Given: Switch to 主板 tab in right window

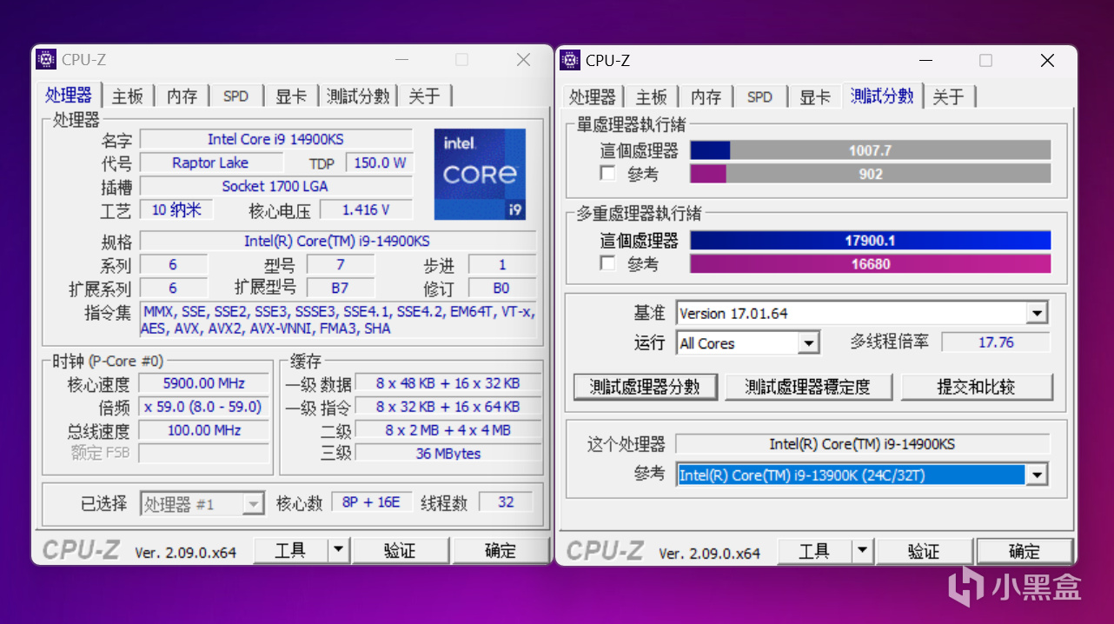Looking at the screenshot, I should pyautogui.click(x=652, y=96).
